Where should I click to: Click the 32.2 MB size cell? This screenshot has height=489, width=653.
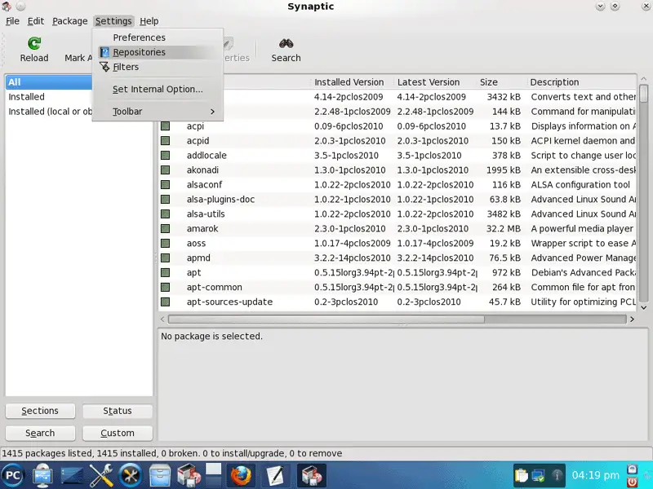pos(504,229)
